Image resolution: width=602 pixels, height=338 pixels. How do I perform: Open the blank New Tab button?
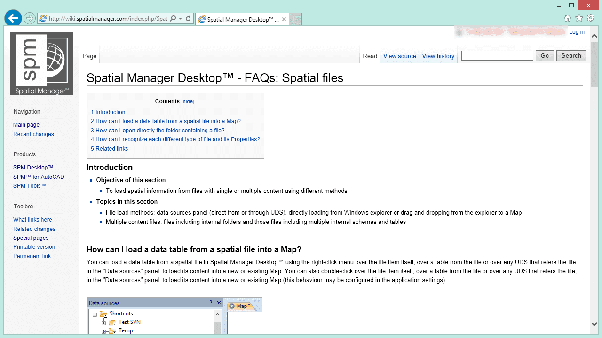pos(295,19)
